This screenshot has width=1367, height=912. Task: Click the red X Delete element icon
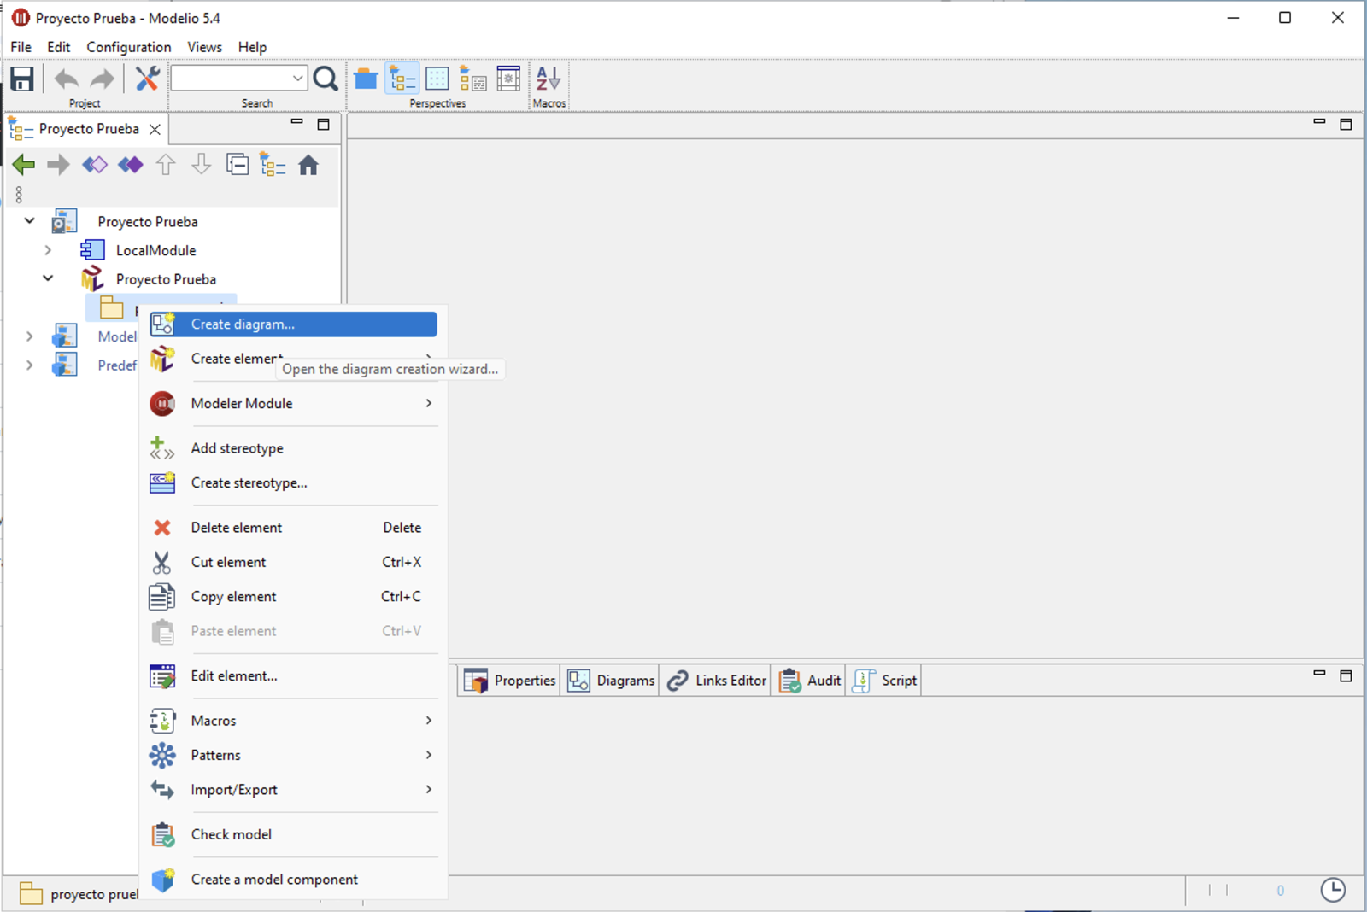(162, 528)
